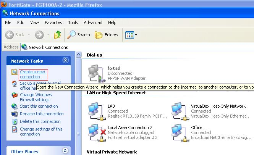Click the Windows Firewall brick icon

coord(15,95)
